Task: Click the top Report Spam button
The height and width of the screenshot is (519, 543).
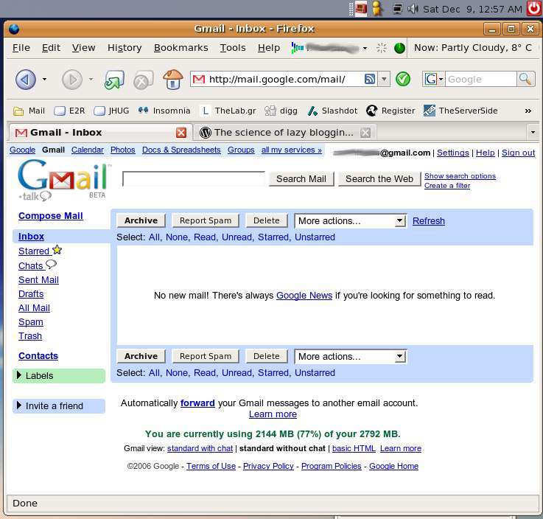Action: tap(206, 220)
